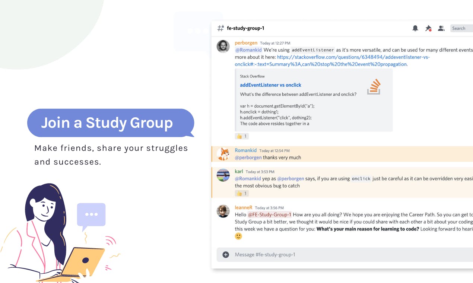The height and width of the screenshot is (283, 473).
Task: Click 'Stack Overflow' embed provider label
Action: 253,76
